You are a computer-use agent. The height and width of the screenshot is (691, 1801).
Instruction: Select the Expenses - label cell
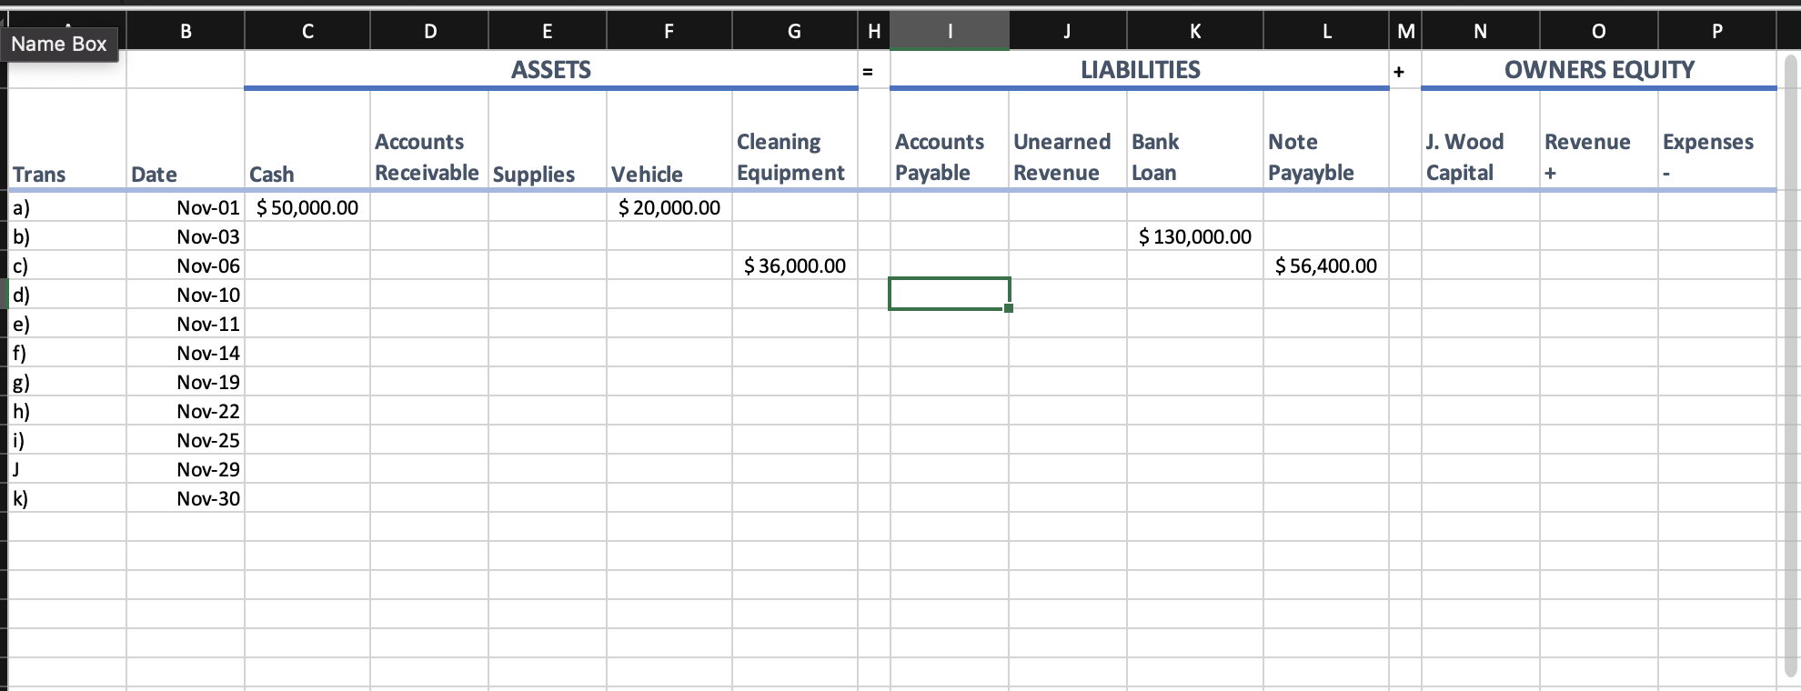[x=1717, y=140]
